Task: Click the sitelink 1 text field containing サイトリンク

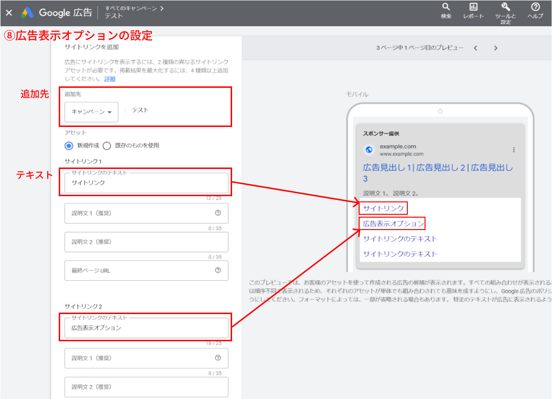Action: pos(146,183)
